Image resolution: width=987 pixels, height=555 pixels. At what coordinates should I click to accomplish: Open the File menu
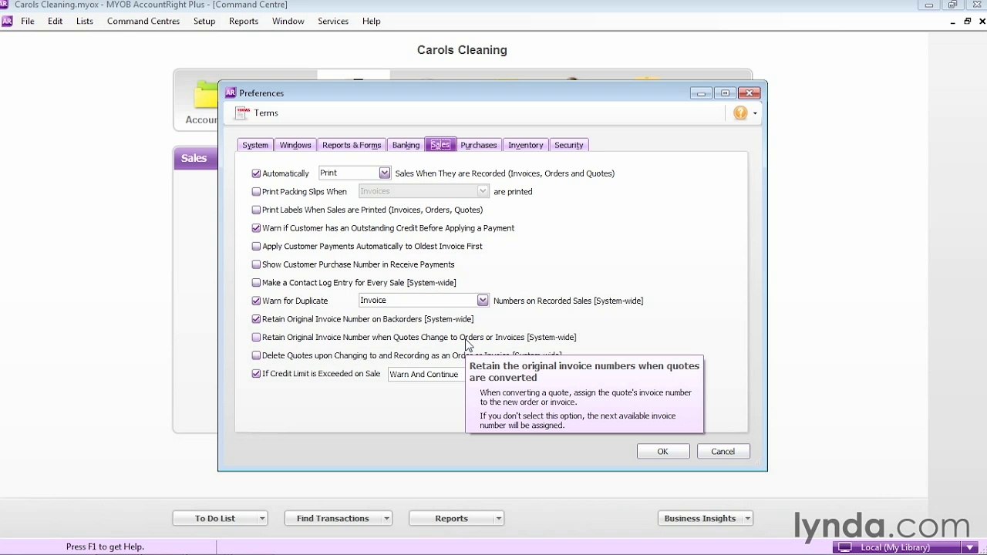coord(28,22)
